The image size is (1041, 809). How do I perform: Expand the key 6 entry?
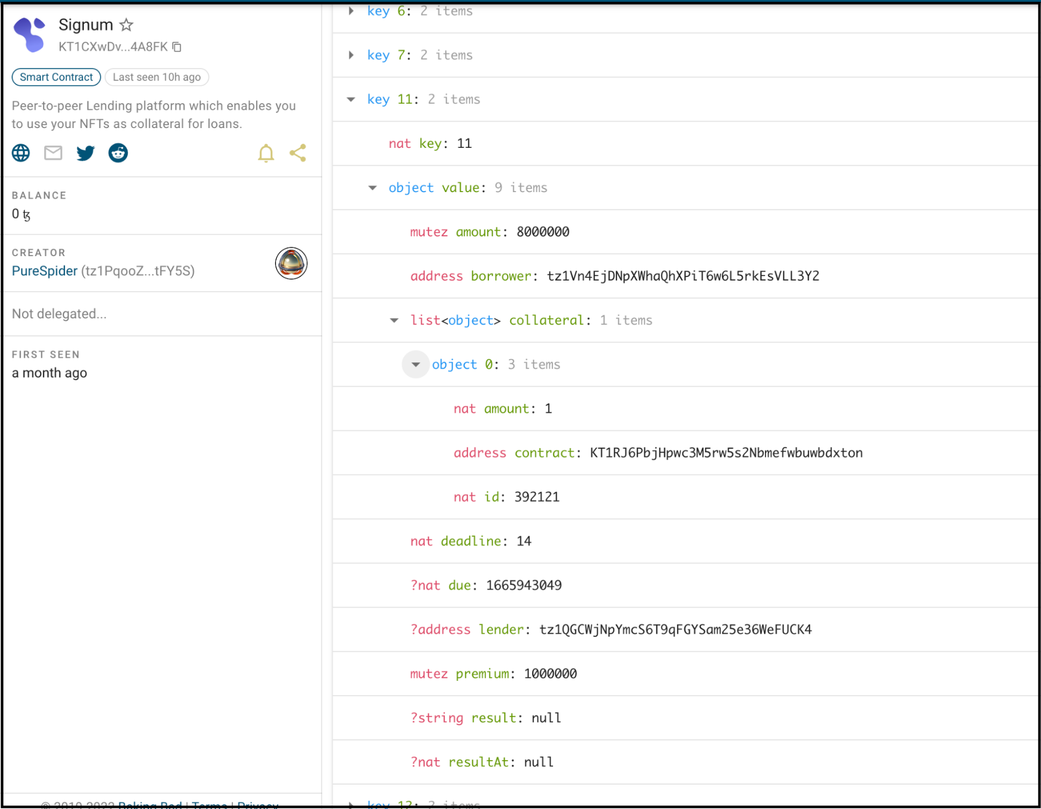(x=352, y=10)
